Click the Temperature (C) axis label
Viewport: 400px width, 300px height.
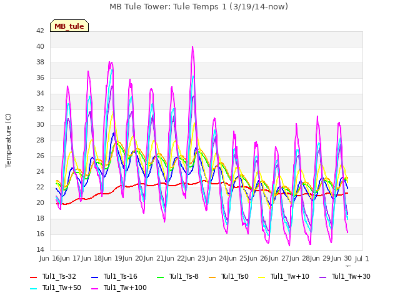[8, 141]
